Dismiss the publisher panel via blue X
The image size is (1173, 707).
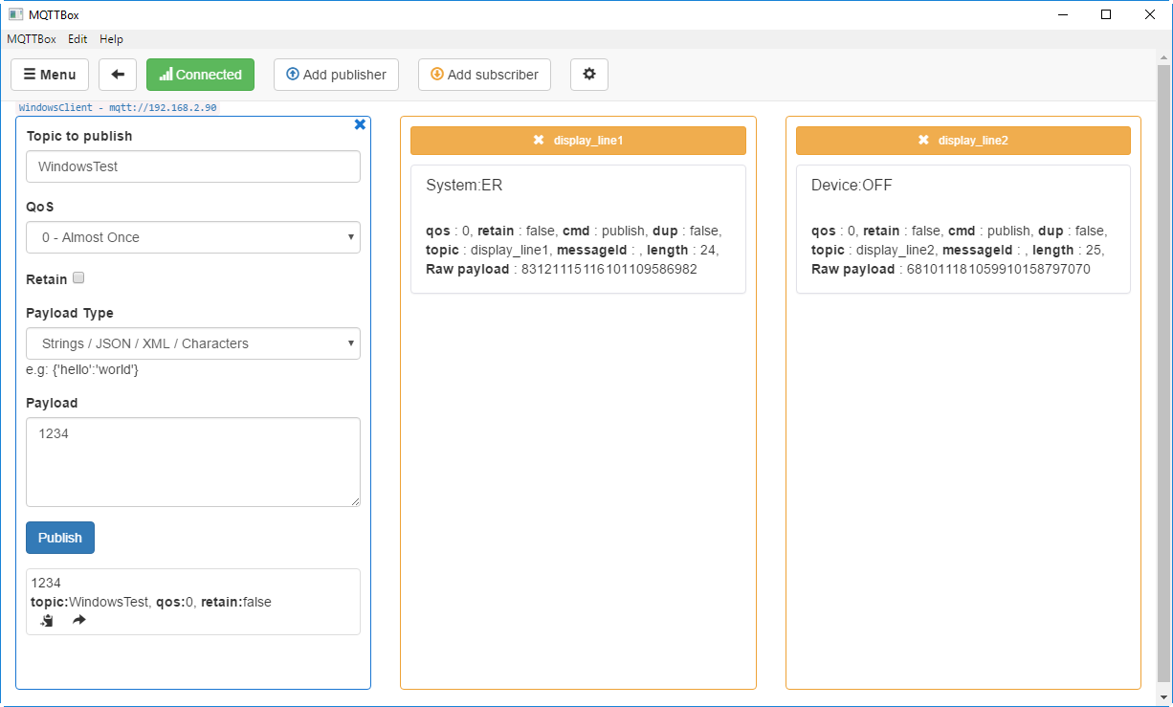tap(360, 123)
